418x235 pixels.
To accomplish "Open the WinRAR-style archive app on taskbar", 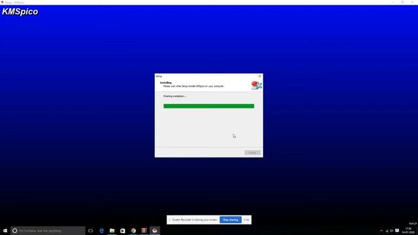I will point(144,230).
